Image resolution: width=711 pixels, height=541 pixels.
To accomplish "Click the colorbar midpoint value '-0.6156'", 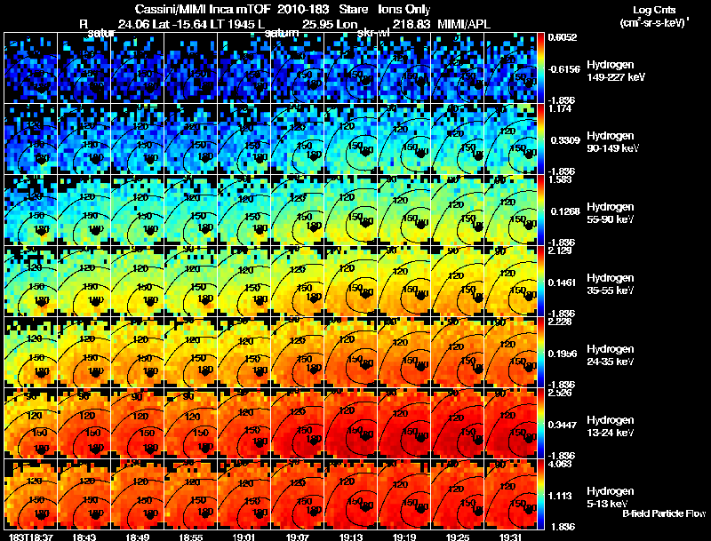I will pos(563,69).
